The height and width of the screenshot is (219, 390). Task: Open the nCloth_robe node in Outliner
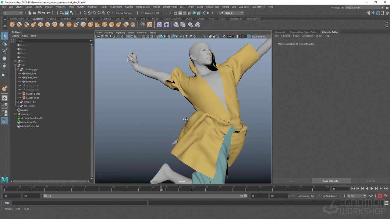coord(33,98)
